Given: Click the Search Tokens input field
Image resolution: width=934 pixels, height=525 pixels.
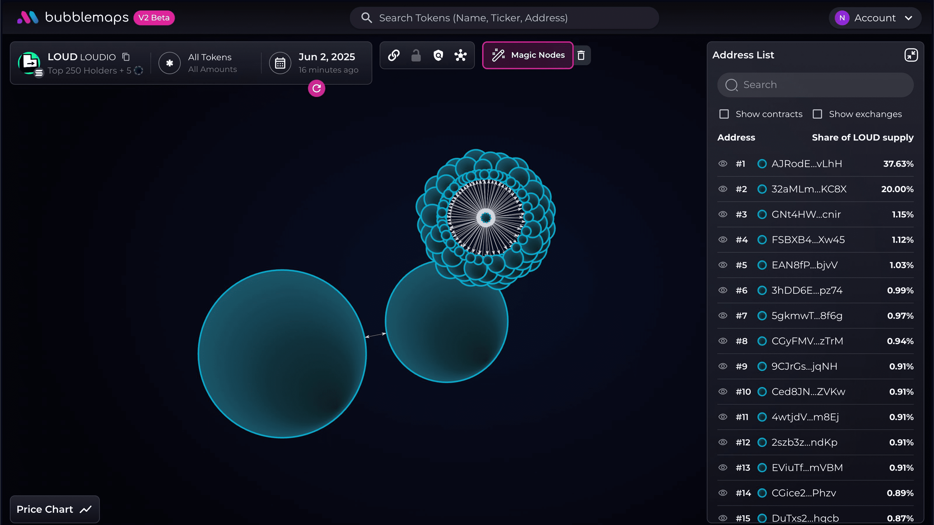Looking at the screenshot, I should (504, 18).
